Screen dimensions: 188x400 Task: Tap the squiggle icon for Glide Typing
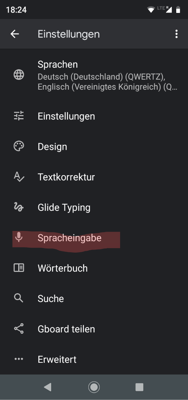19,207
